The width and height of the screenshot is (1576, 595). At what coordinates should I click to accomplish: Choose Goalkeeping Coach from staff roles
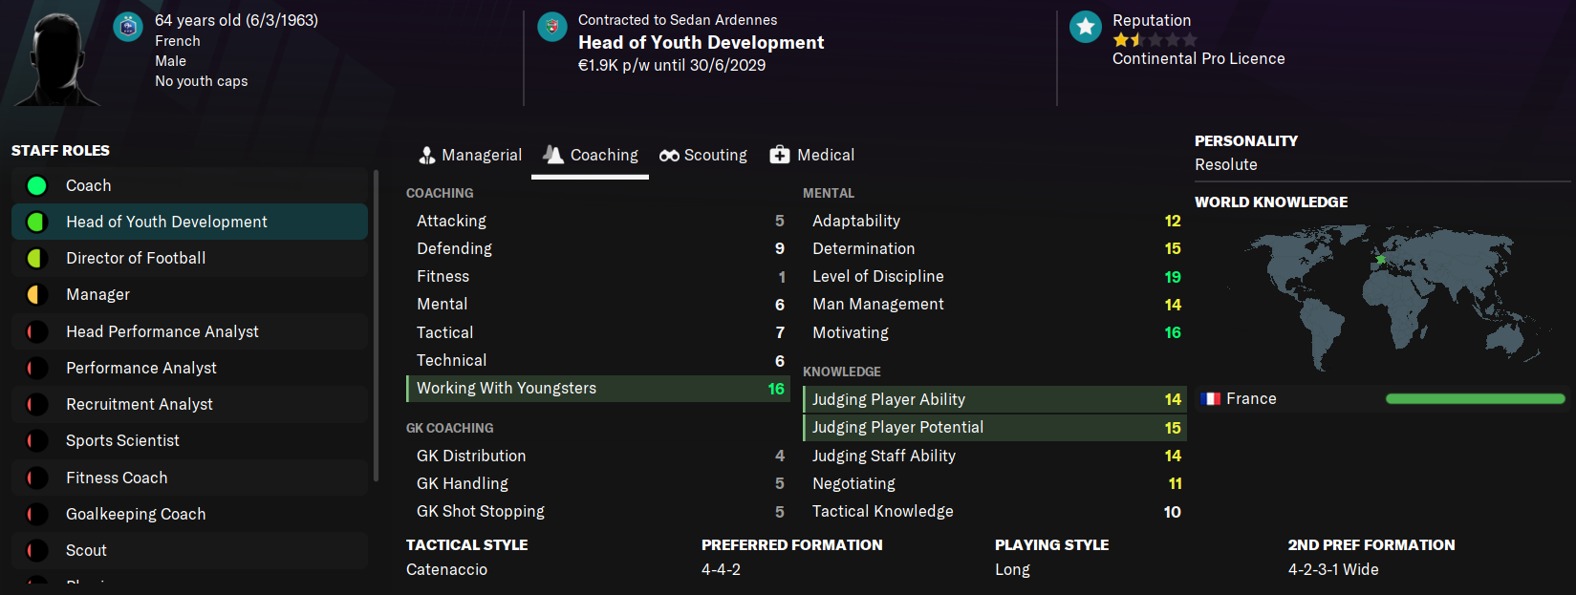136,514
